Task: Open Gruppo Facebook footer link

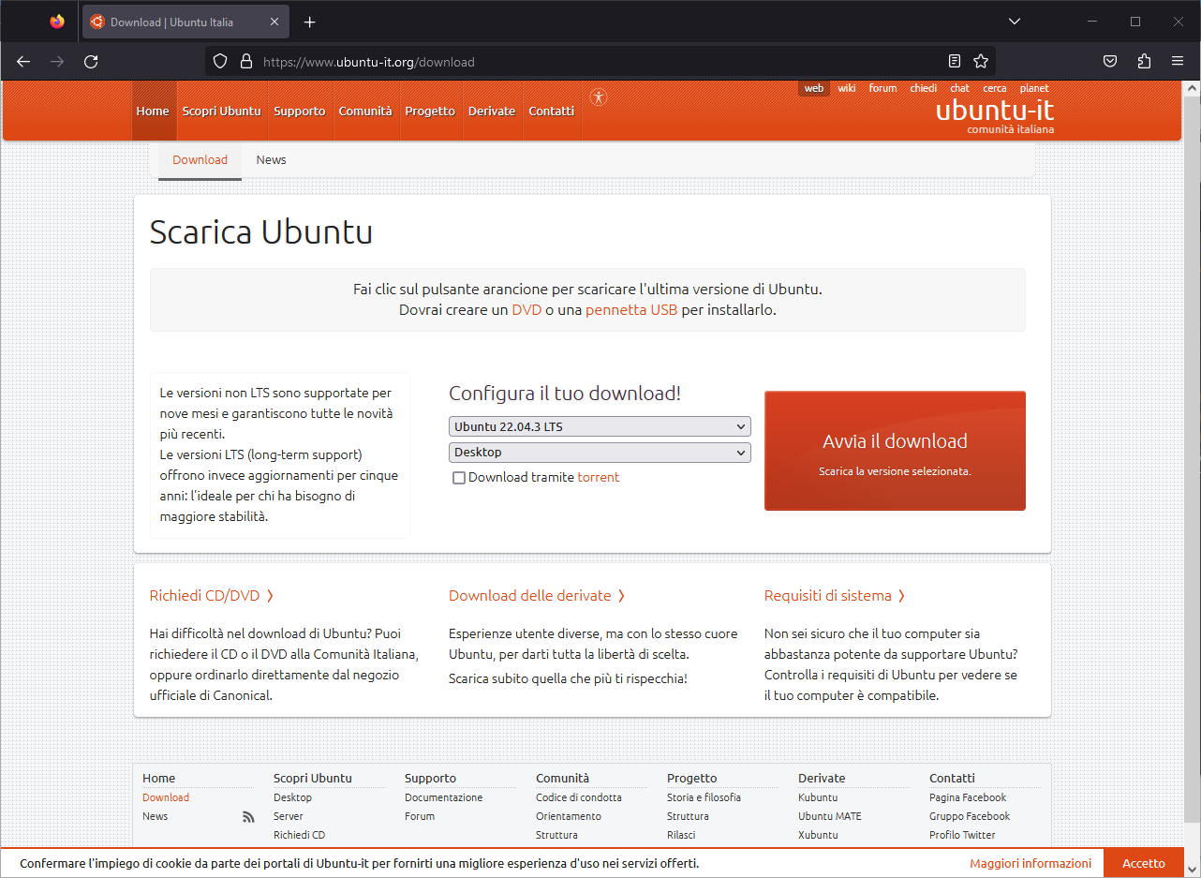Action: (x=970, y=816)
